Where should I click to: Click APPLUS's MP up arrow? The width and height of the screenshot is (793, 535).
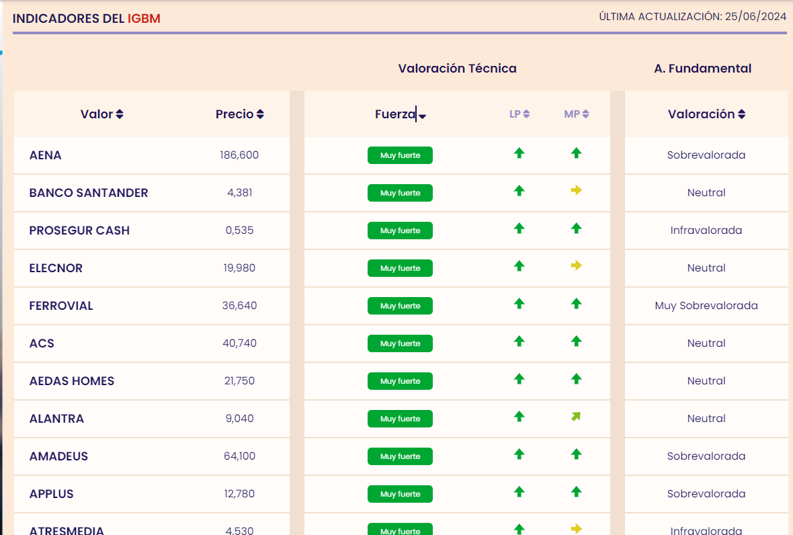[x=577, y=492]
